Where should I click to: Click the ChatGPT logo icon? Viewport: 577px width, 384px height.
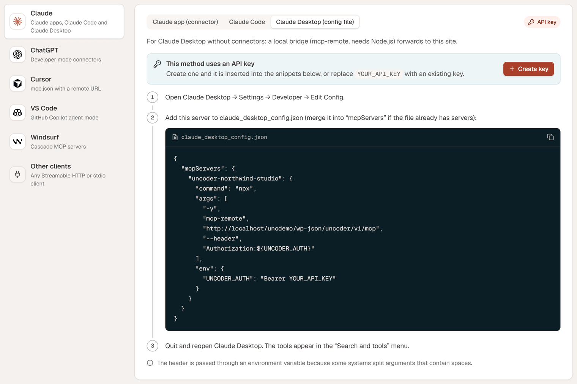(x=17, y=55)
